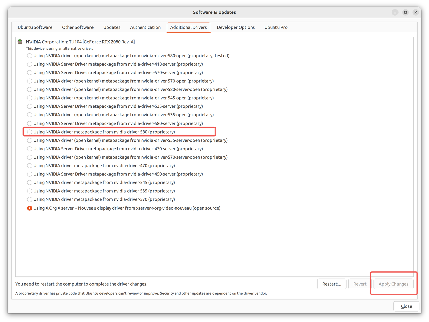The image size is (429, 322).
Task: Open the Ubuntu Pro tab
Action: point(276,27)
